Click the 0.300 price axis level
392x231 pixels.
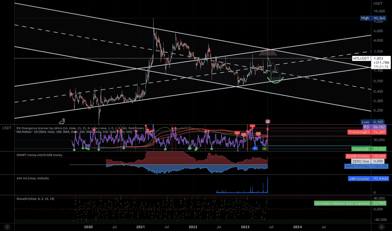pos(378,101)
